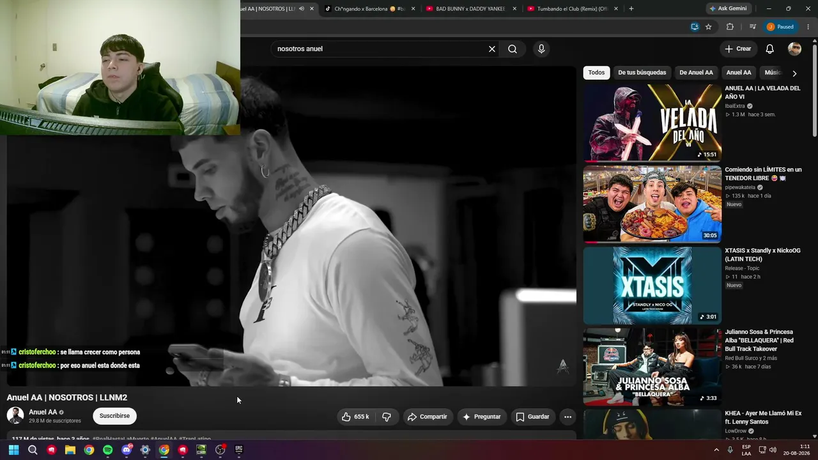Clear the YouTube search box text
This screenshot has width=818, height=460.
point(492,49)
